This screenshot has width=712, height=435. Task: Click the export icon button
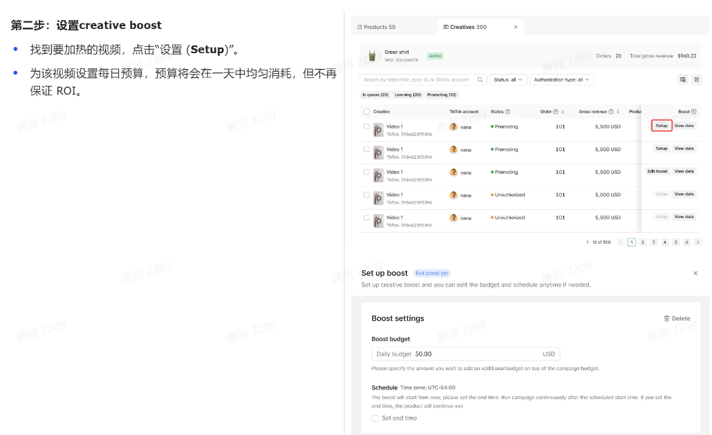pos(697,80)
